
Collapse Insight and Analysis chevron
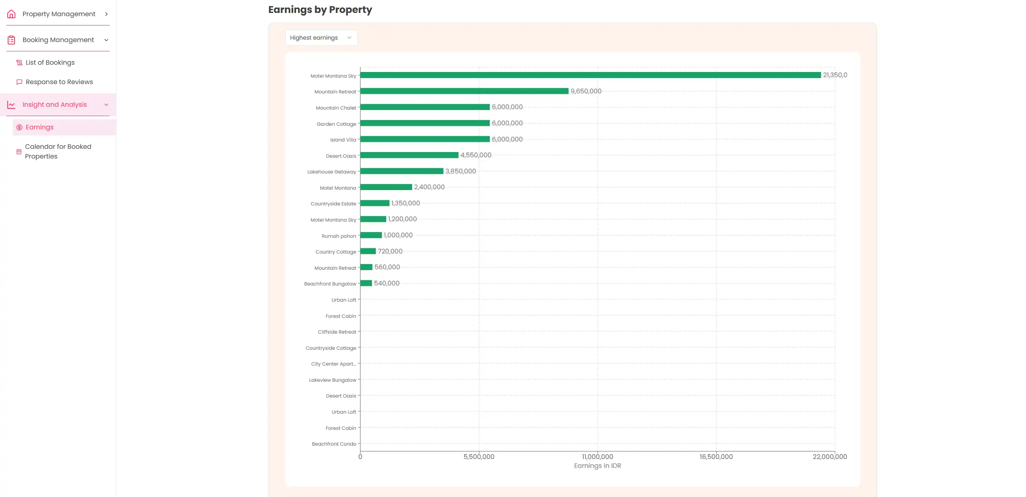tap(106, 105)
